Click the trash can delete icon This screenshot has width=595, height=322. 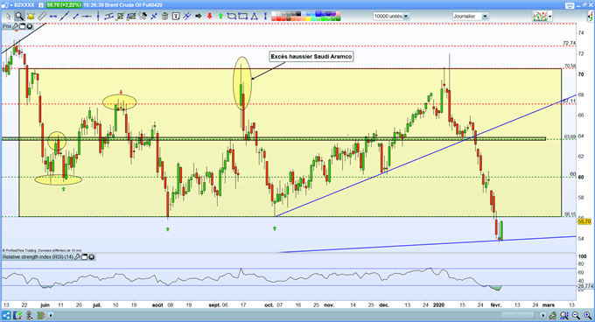164,16
